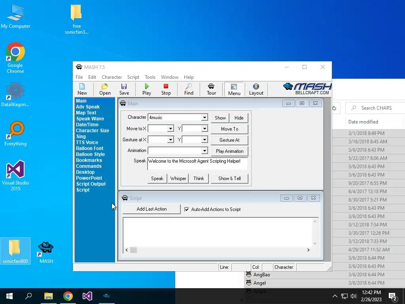The image size is (405, 304).
Task: Expand the Gesture at Y dropdown
Action: click(204, 140)
